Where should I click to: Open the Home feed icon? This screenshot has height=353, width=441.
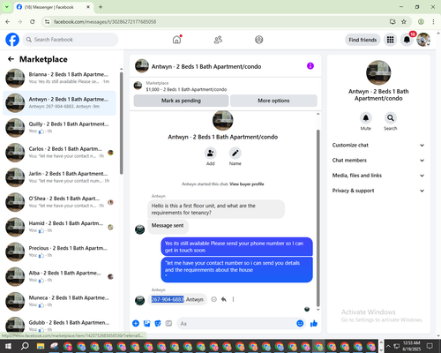pyautogui.click(x=176, y=40)
